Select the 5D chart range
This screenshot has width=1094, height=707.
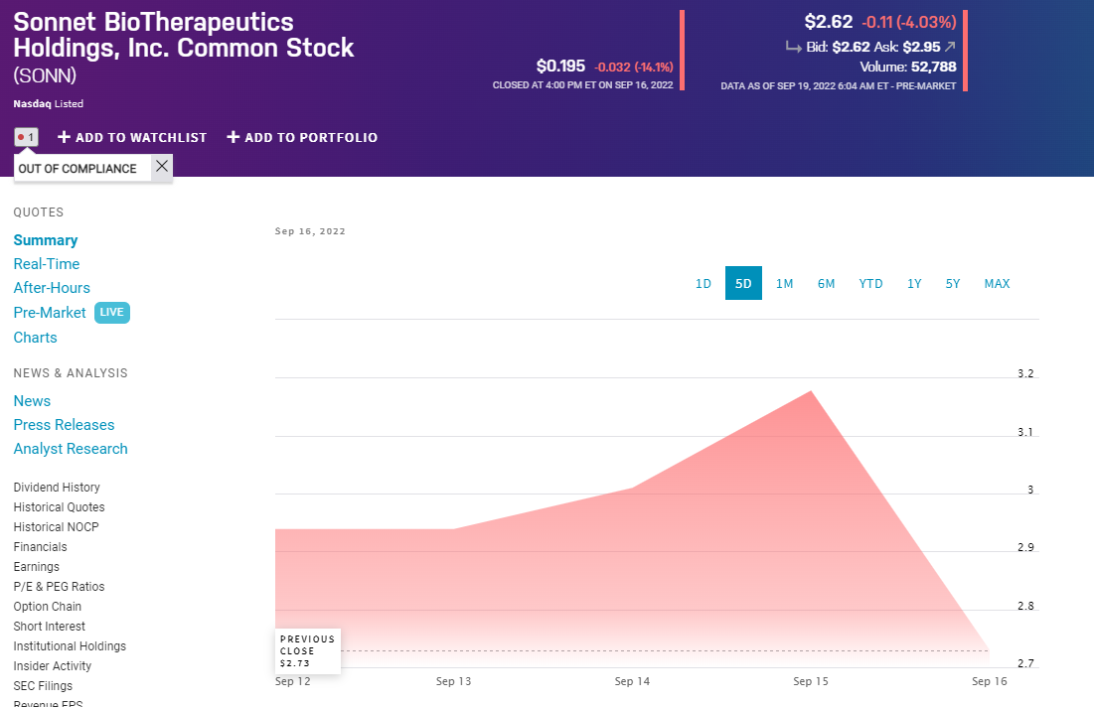[x=743, y=284]
